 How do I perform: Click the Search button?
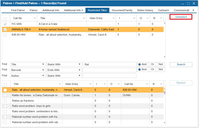[x=181, y=64]
